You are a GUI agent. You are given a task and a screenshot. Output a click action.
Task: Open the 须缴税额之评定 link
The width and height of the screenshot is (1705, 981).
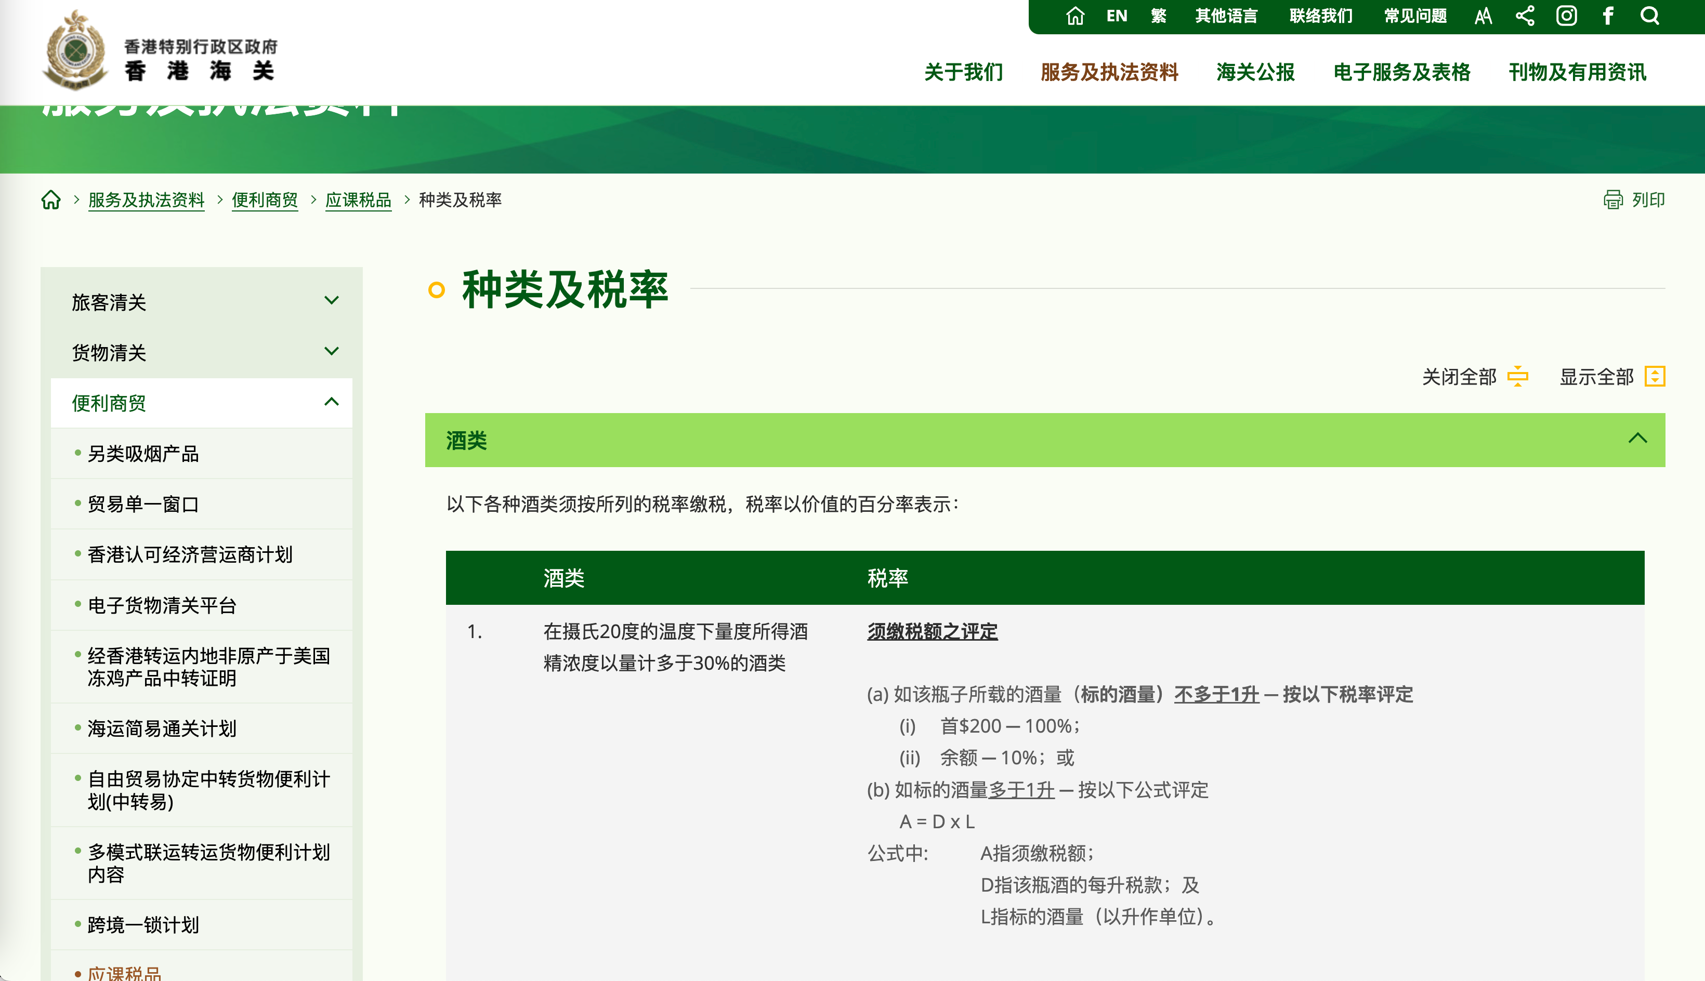click(932, 631)
